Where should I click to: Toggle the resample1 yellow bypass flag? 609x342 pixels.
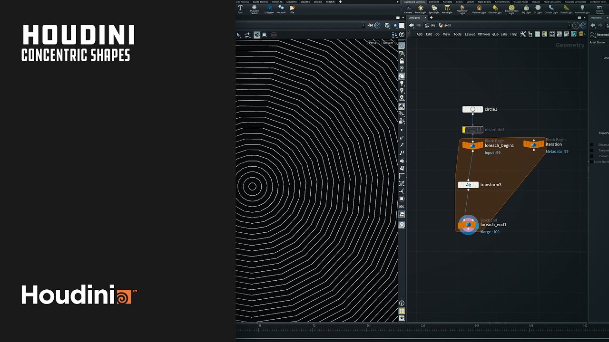click(x=464, y=130)
